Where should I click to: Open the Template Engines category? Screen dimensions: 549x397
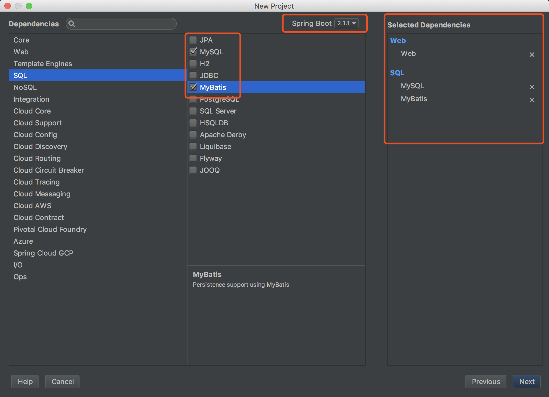click(x=43, y=64)
